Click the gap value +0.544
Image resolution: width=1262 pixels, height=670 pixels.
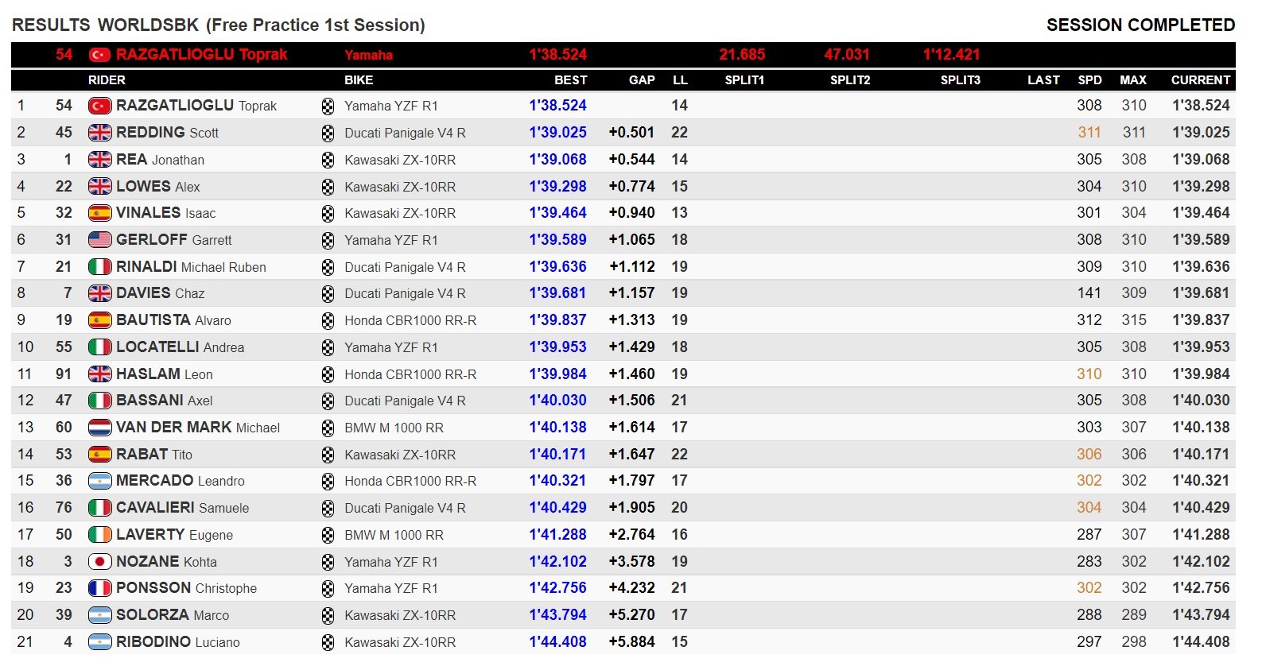pos(631,160)
